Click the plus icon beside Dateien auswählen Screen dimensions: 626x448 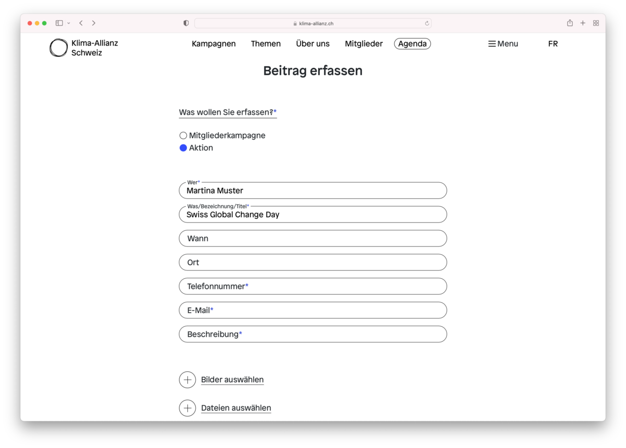(187, 408)
